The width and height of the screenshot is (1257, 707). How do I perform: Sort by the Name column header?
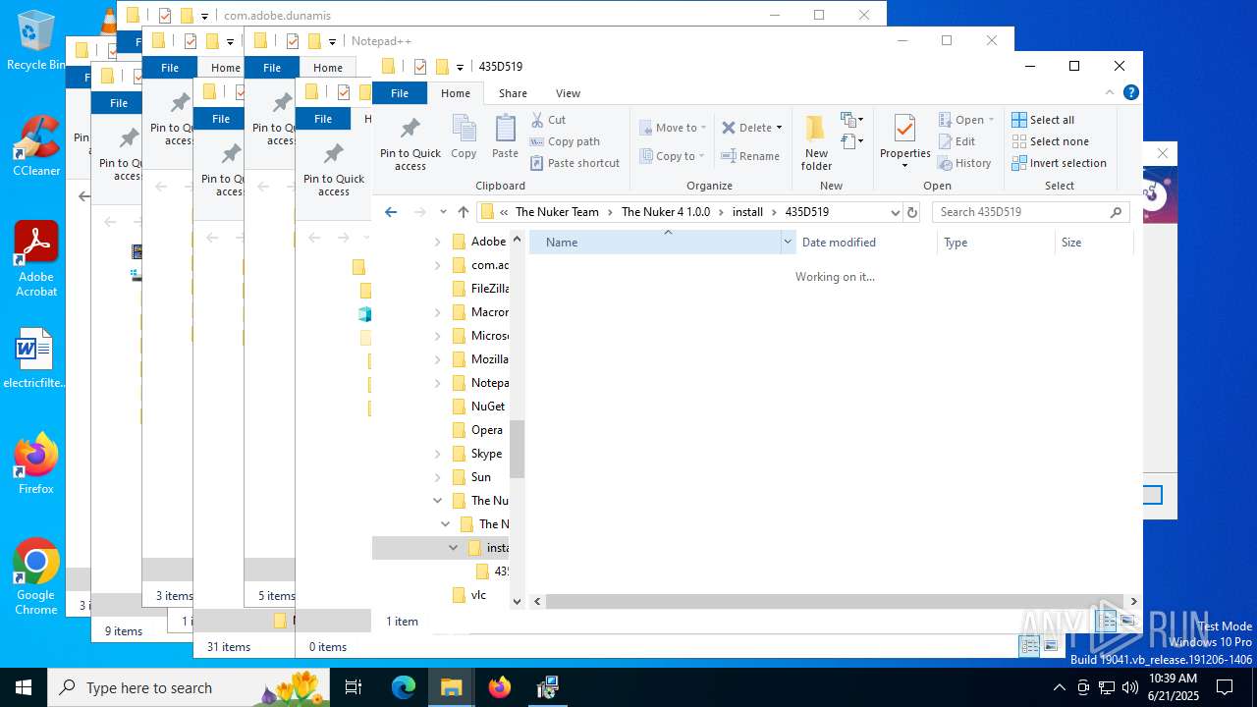tap(655, 243)
